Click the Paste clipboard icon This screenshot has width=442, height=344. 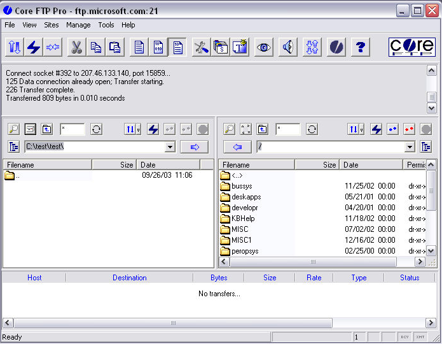(115, 47)
